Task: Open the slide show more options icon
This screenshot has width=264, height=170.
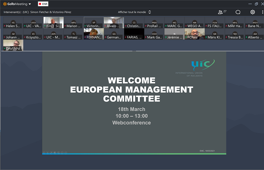Action: pyautogui.click(x=66, y=153)
